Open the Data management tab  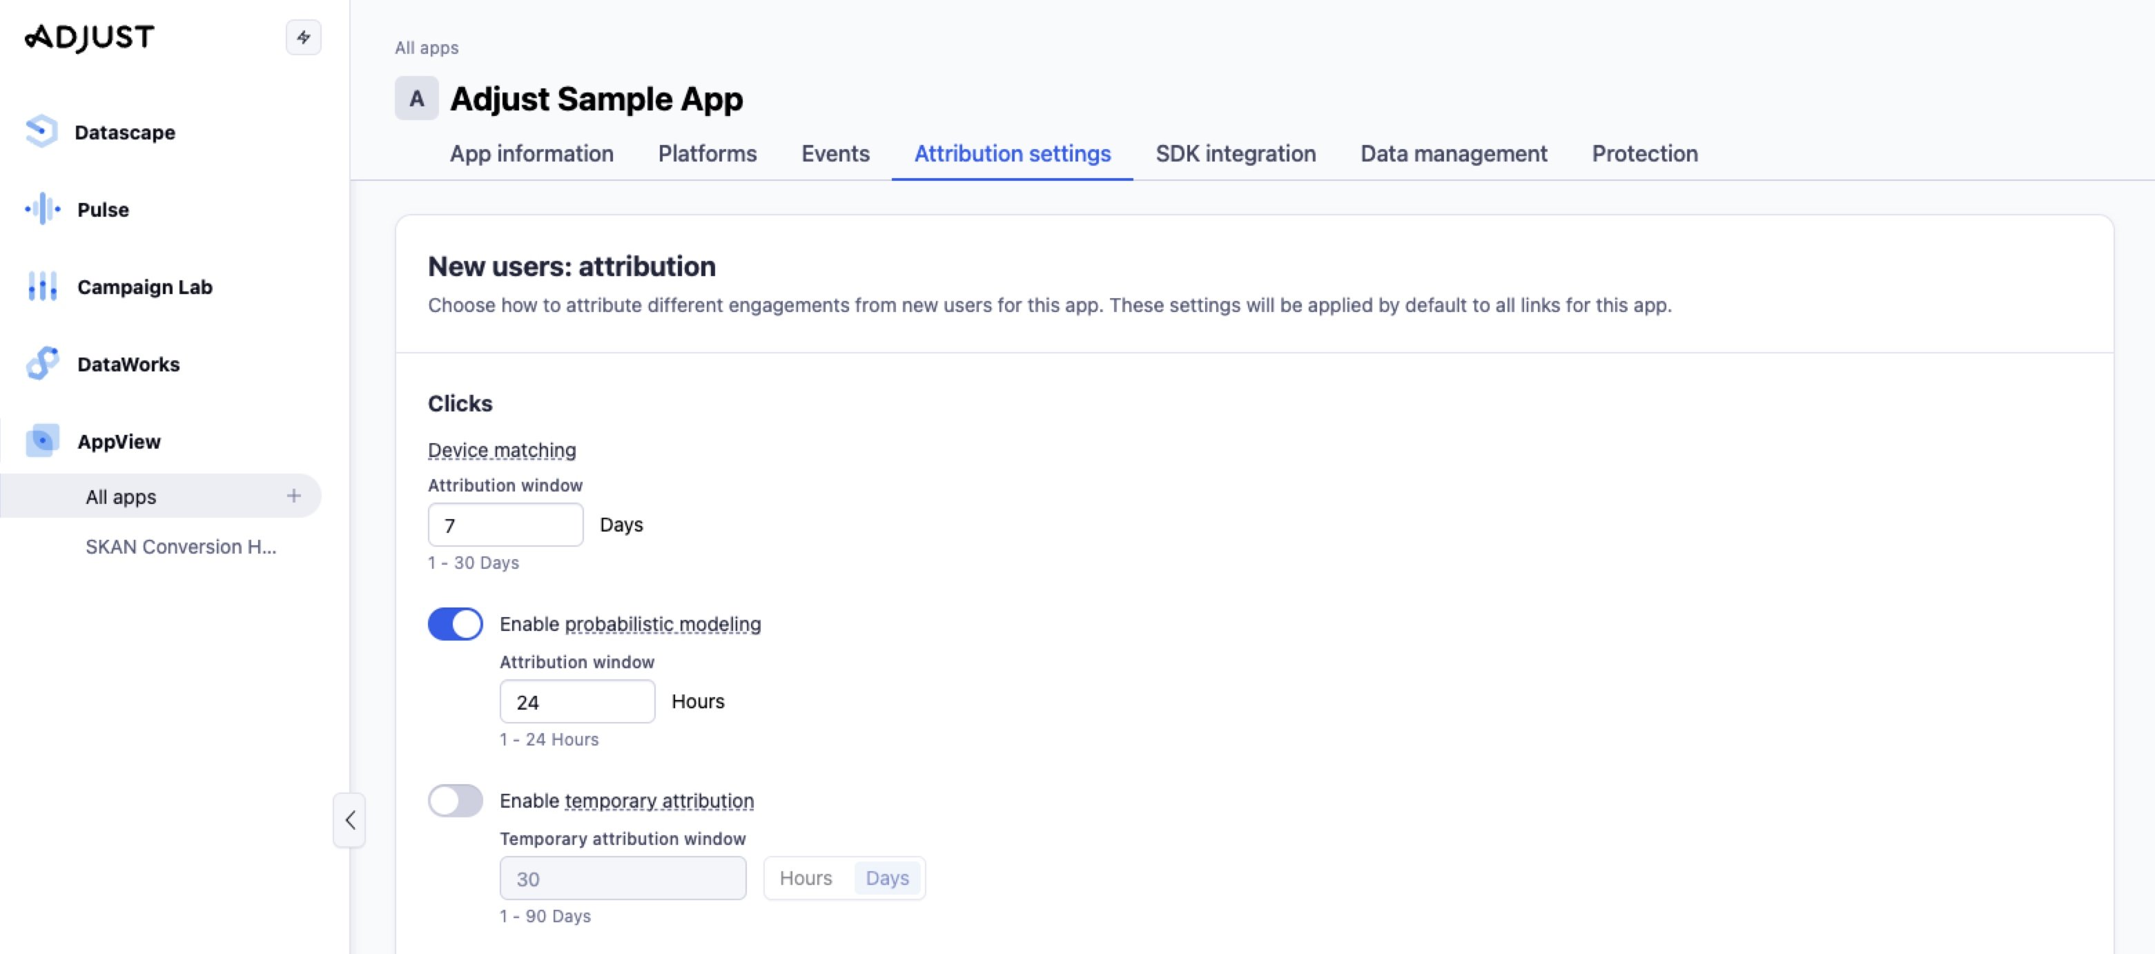tap(1454, 153)
